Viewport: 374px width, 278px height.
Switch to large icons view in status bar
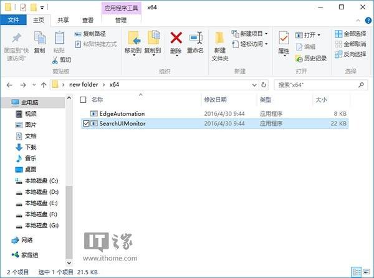tap(366, 272)
